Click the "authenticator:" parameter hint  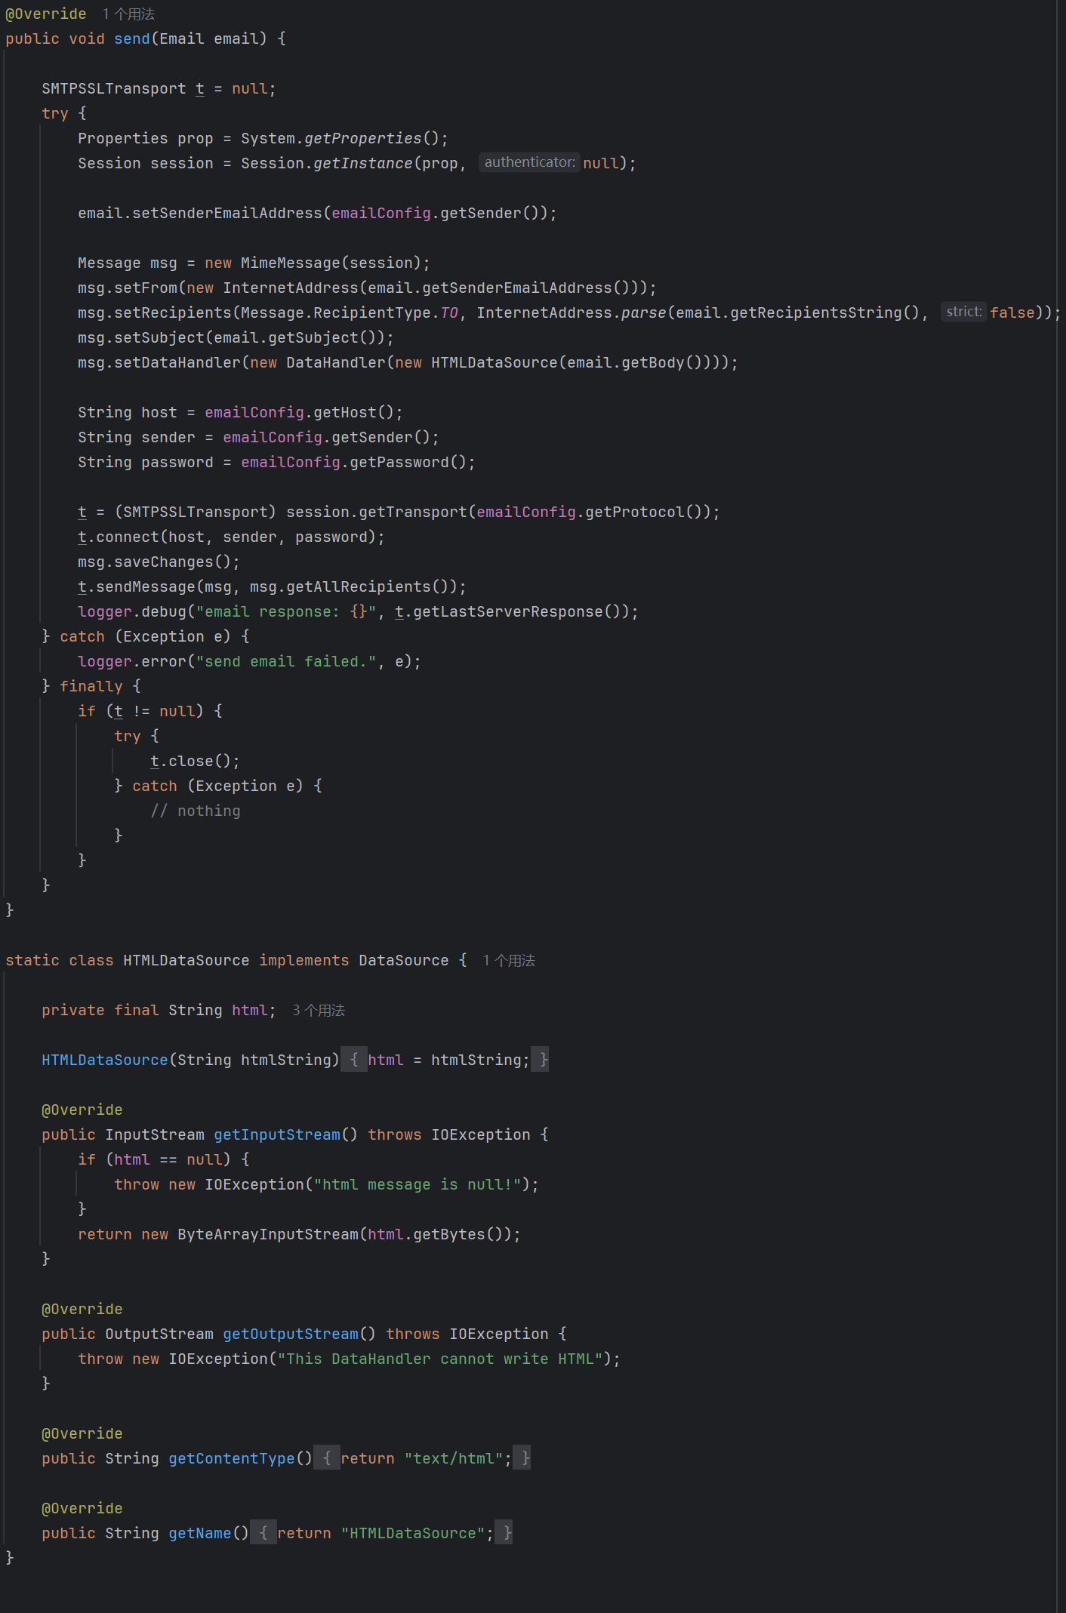tap(529, 162)
